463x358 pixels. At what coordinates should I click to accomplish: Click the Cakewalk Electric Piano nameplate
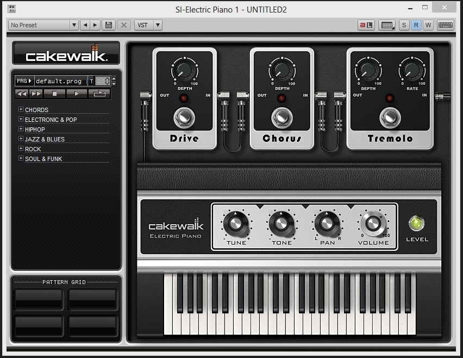point(176,228)
